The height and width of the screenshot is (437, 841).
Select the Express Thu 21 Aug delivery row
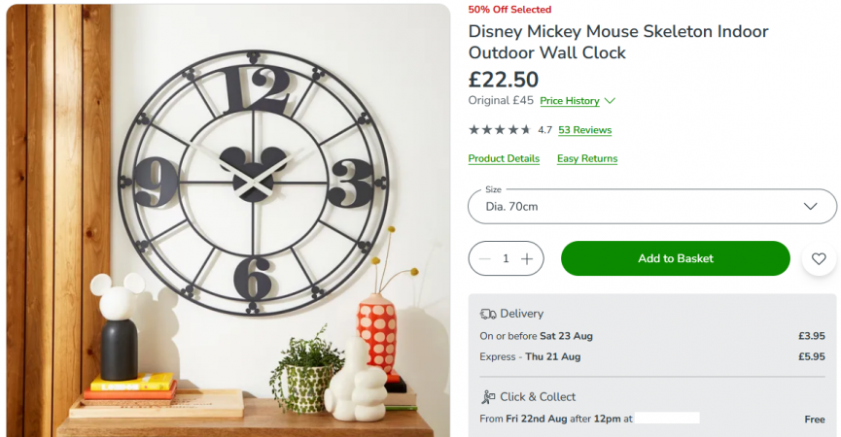click(651, 356)
